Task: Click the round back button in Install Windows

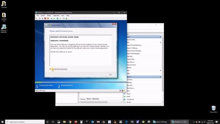Action: 47,25
